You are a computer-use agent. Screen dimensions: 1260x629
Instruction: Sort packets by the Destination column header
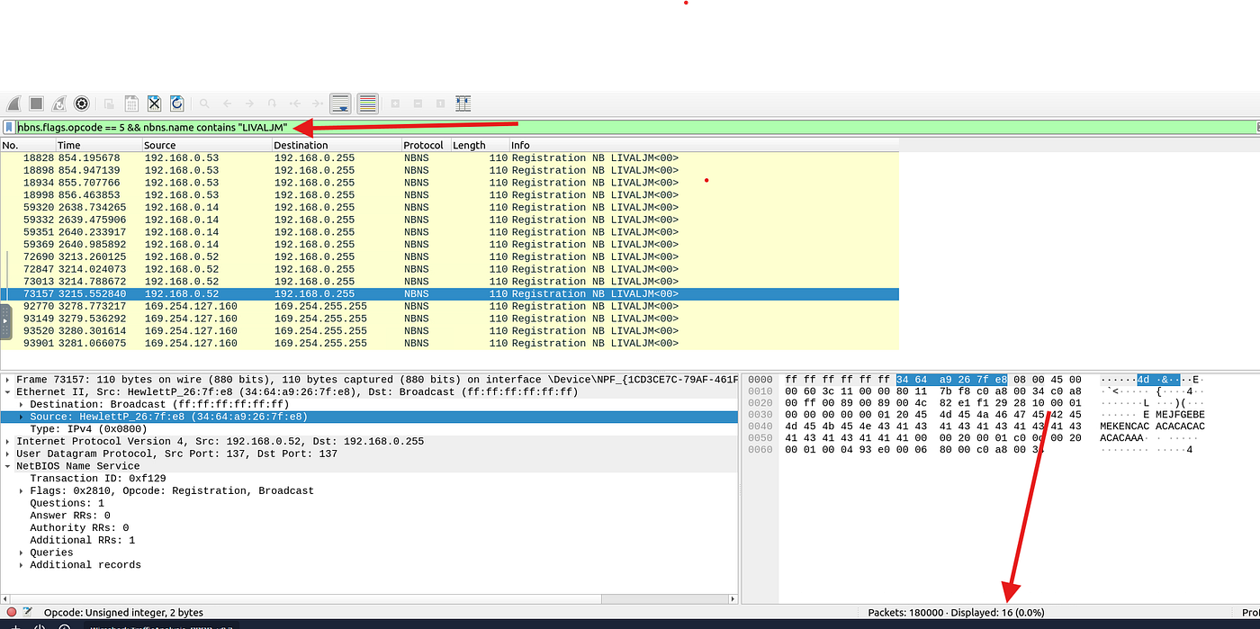[337, 145]
